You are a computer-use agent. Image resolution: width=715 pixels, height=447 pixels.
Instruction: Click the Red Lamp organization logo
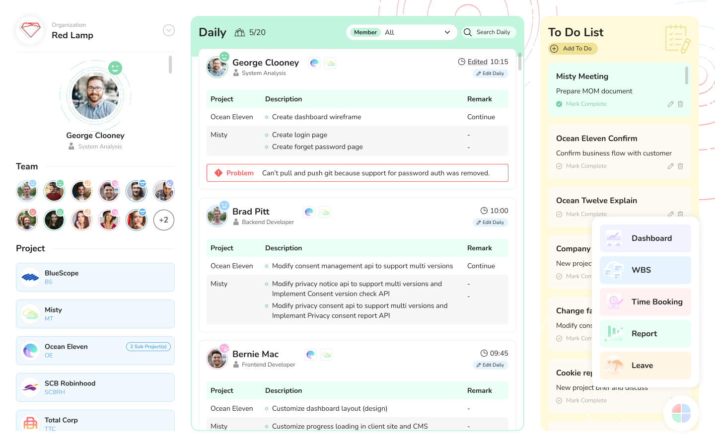pos(30,30)
